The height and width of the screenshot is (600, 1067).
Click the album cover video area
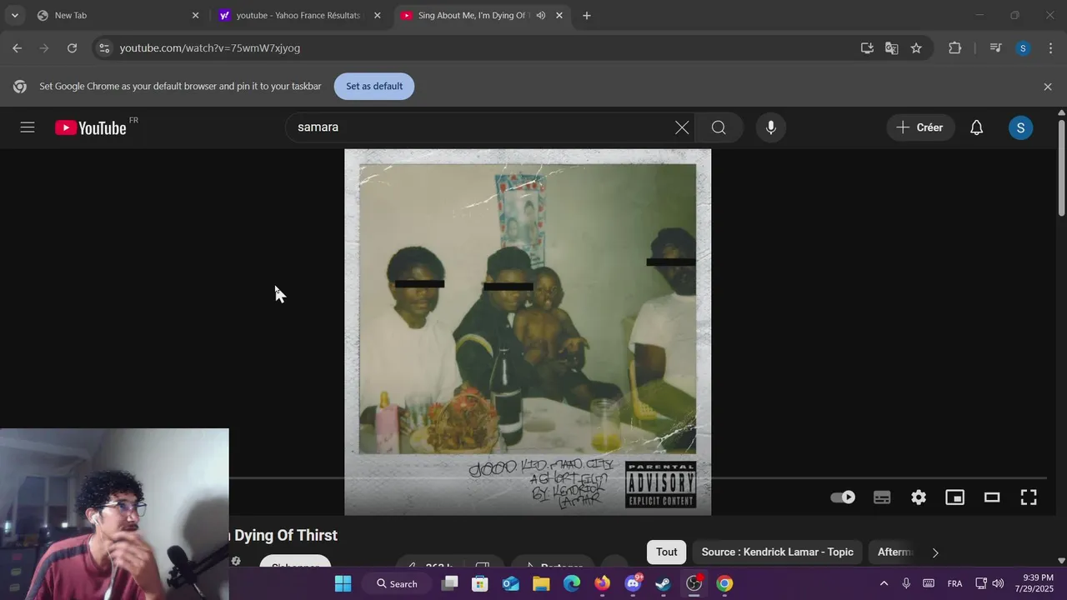point(528,332)
